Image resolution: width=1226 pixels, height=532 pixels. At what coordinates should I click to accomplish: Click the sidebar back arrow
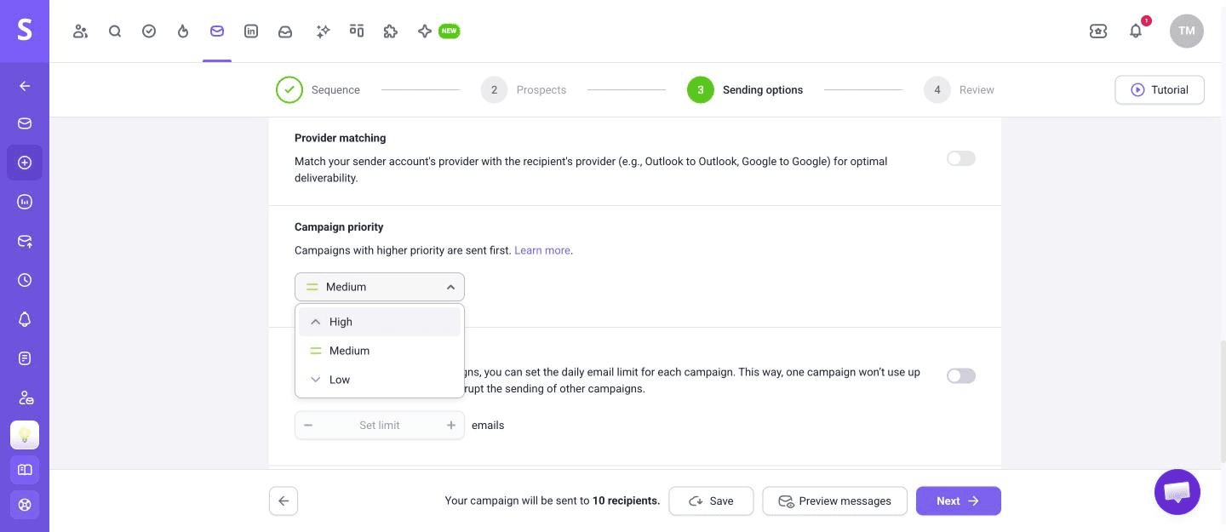[x=25, y=86]
